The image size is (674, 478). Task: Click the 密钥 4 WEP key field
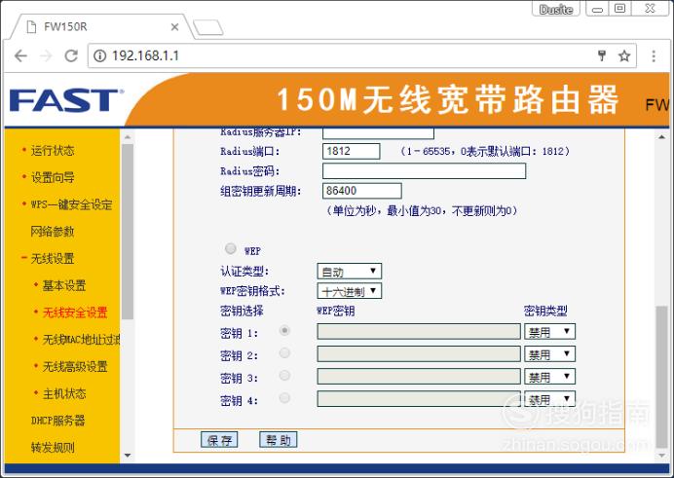pos(419,399)
